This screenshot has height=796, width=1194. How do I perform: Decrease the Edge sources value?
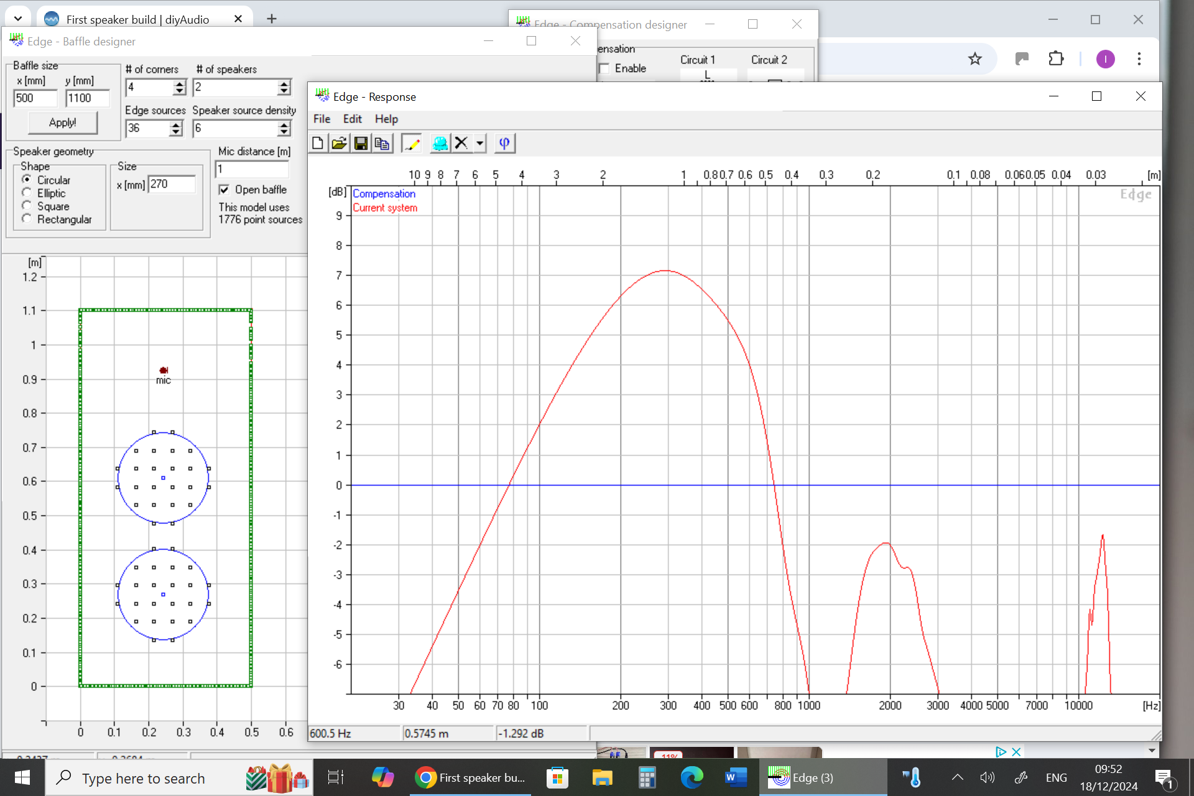click(x=176, y=132)
